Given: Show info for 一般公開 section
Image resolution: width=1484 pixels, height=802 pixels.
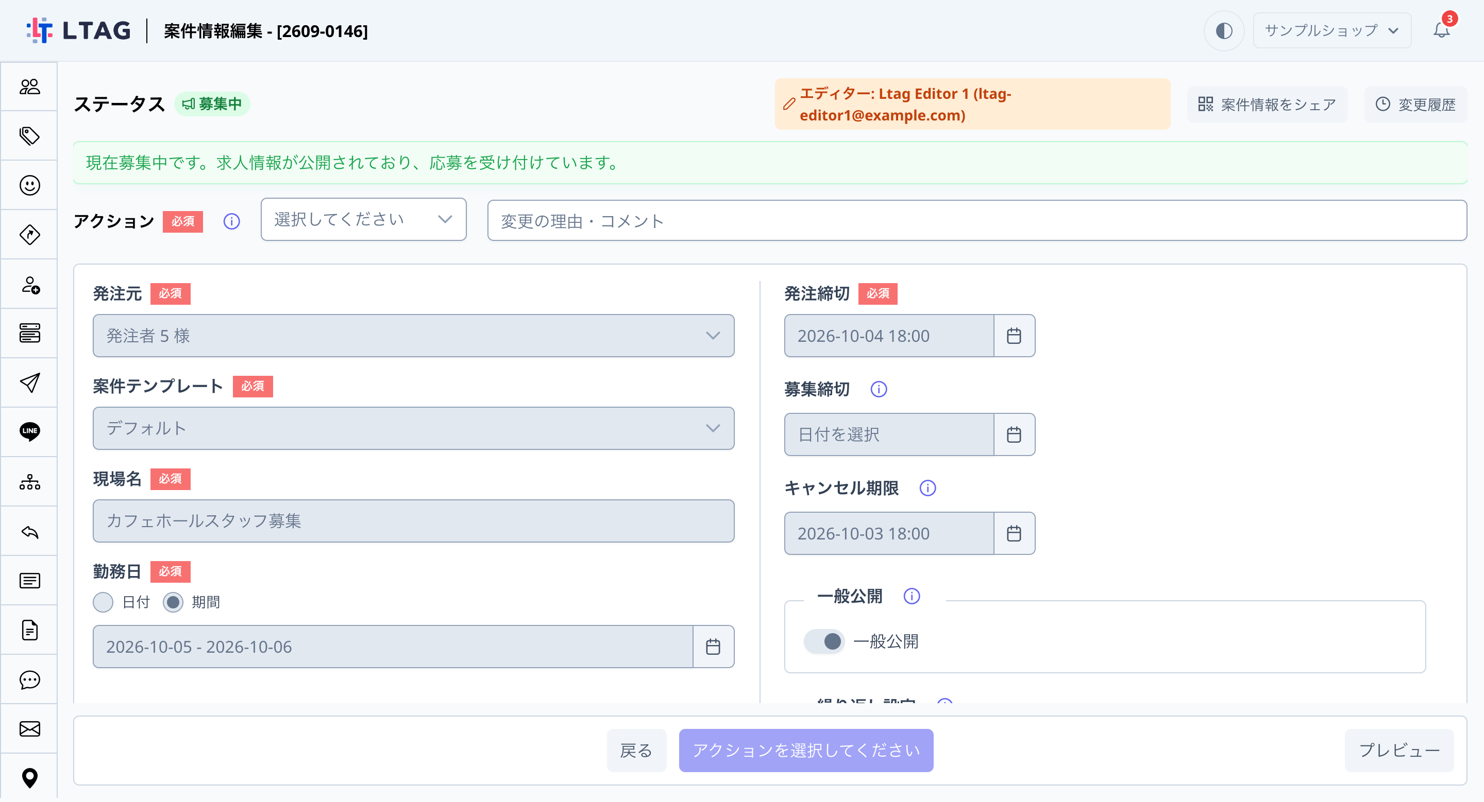Looking at the screenshot, I should tap(912, 597).
